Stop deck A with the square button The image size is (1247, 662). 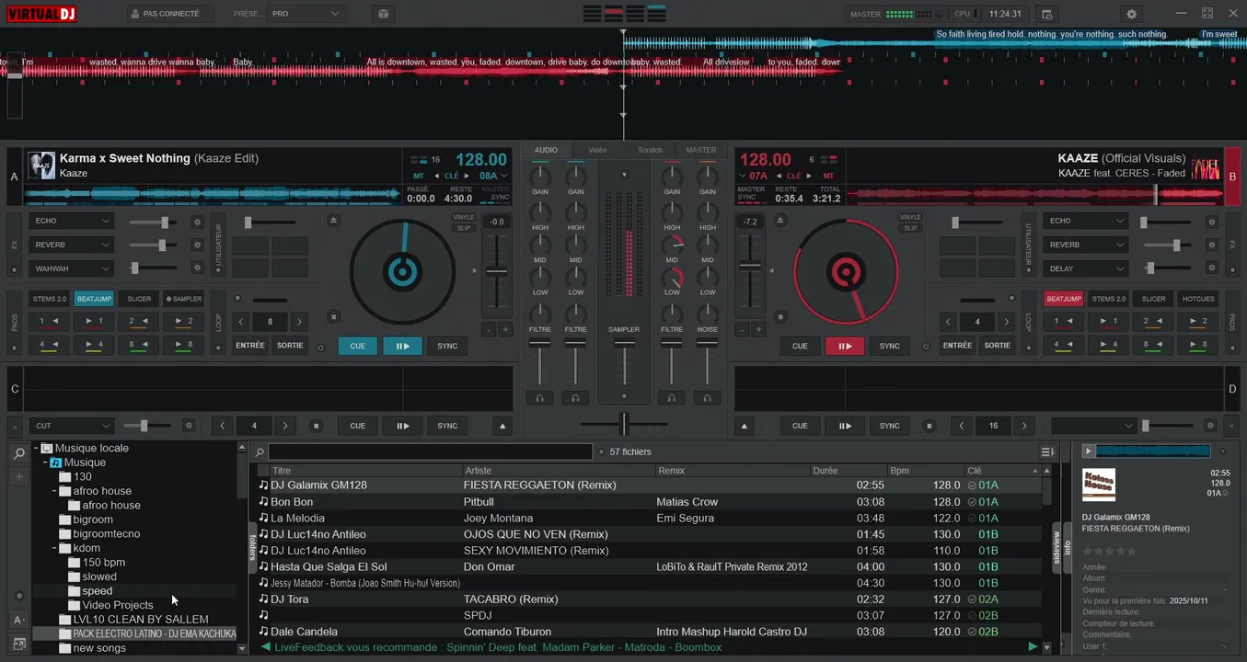[x=333, y=317]
